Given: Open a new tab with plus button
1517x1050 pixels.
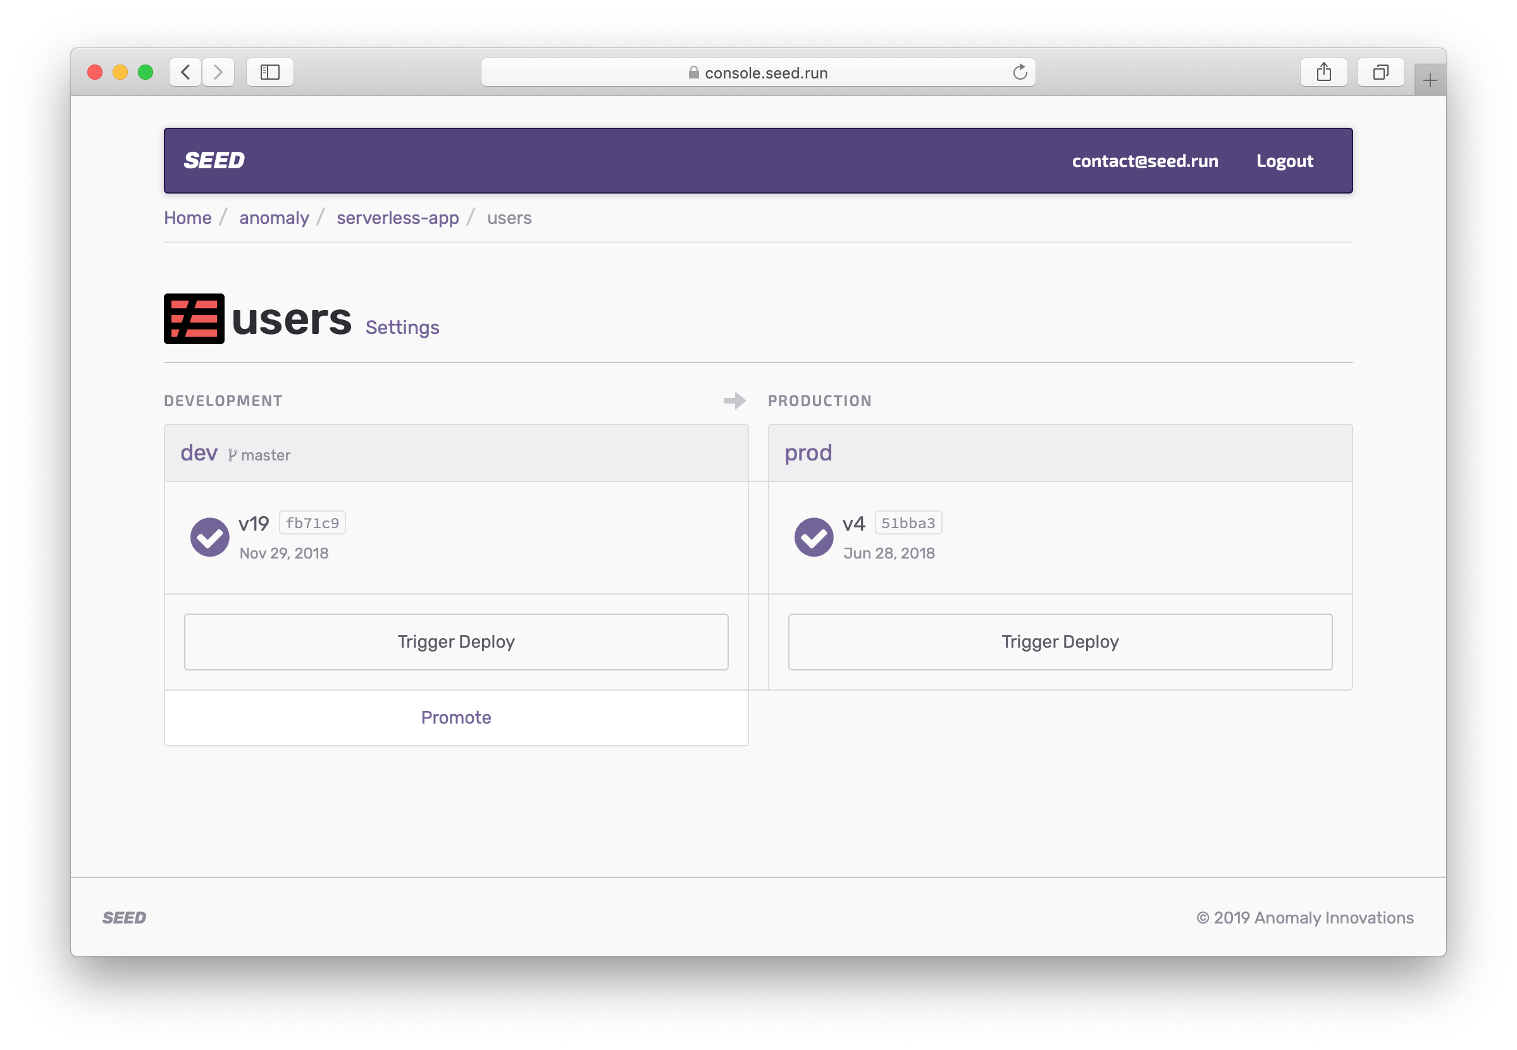Looking at the screenshot, I should click(1430, 80).
